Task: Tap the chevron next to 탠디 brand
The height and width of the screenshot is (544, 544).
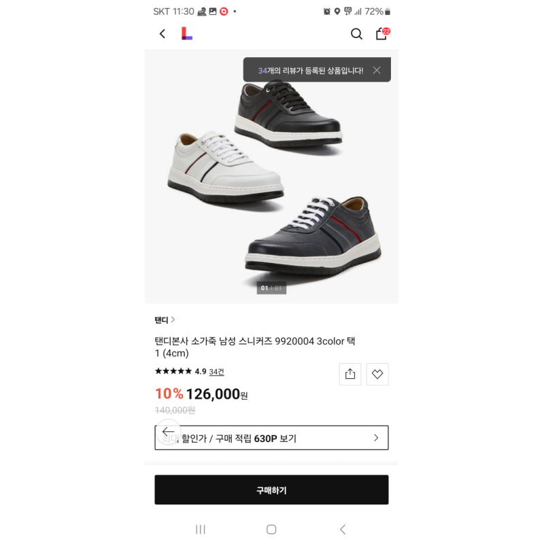Action: point(173,320)
